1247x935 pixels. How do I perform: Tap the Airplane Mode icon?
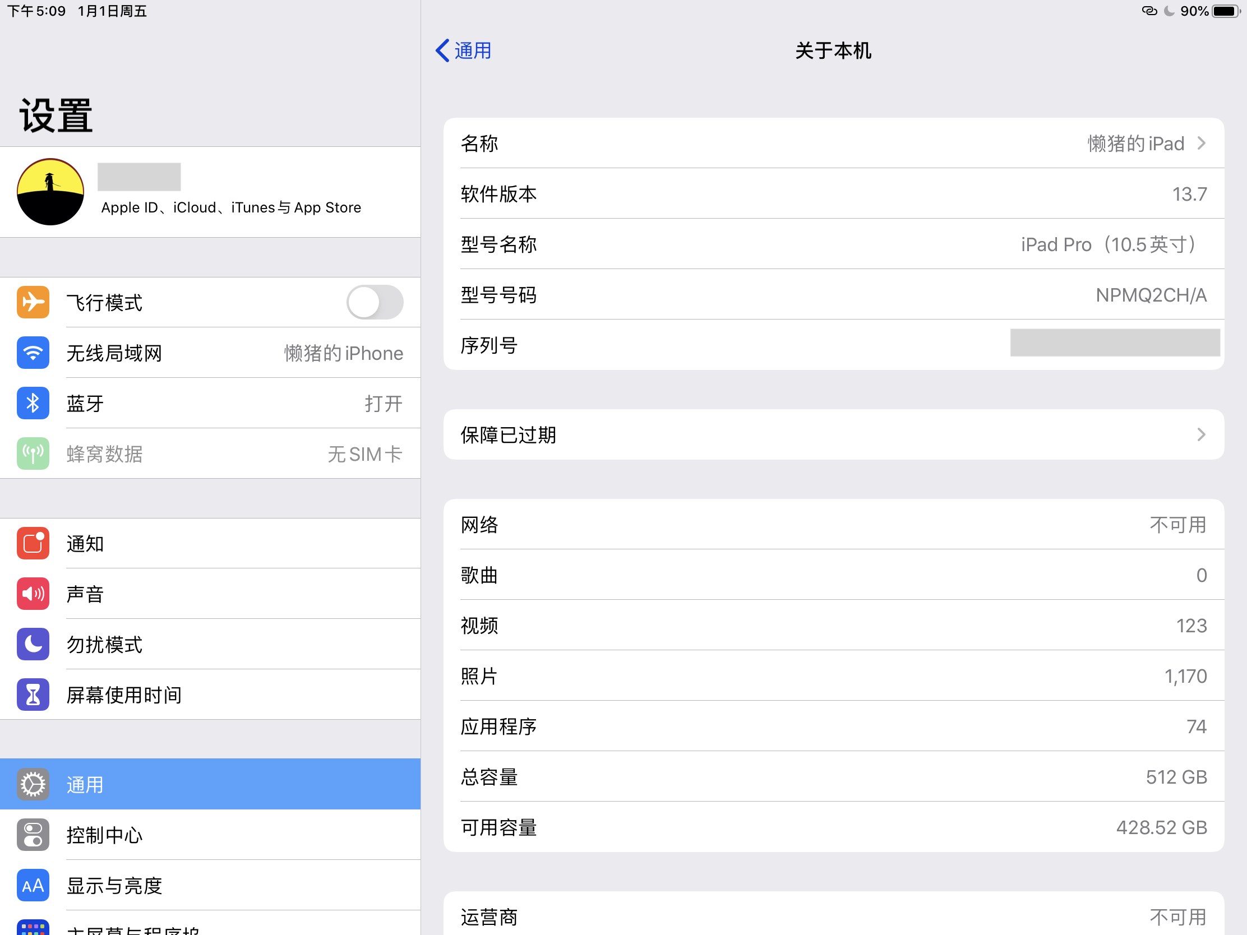[x=33, y=302]
